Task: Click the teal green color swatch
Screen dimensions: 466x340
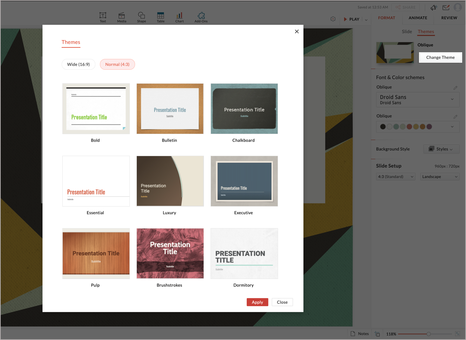Action: tap(396, 127)
